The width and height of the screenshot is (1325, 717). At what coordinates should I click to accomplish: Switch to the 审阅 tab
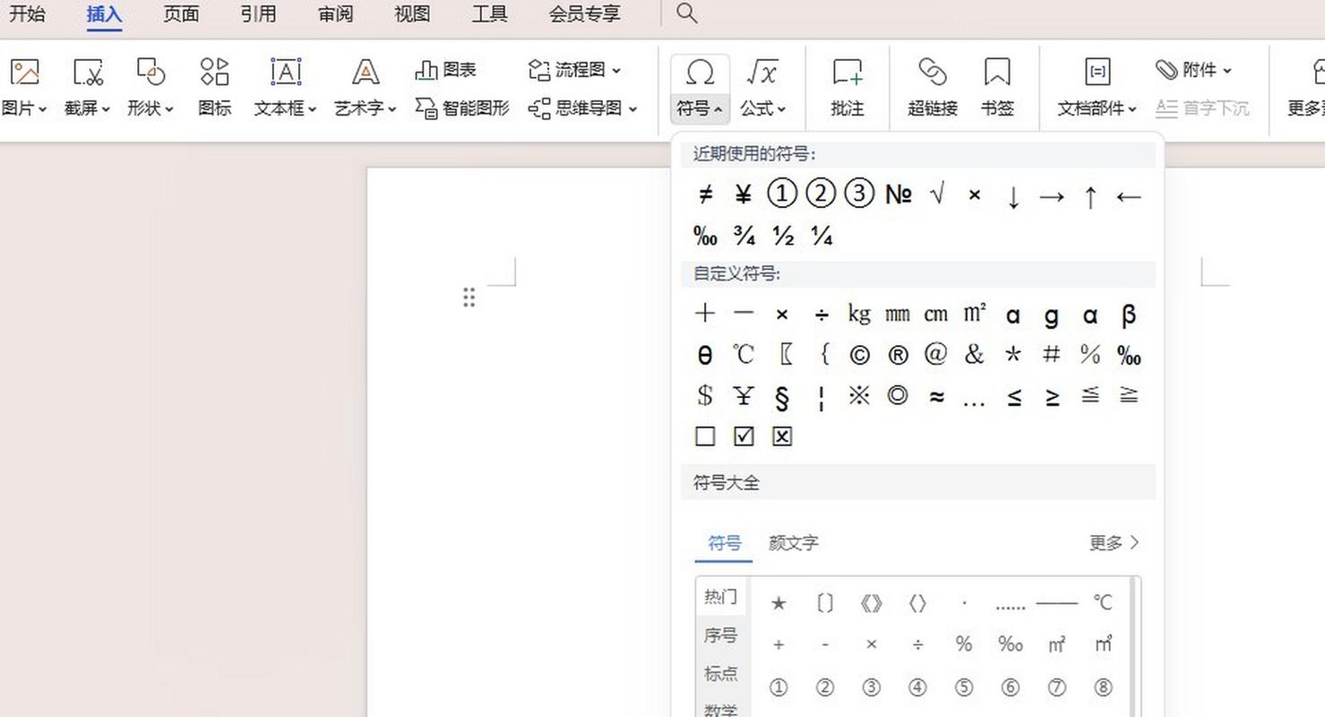[335, 13]
